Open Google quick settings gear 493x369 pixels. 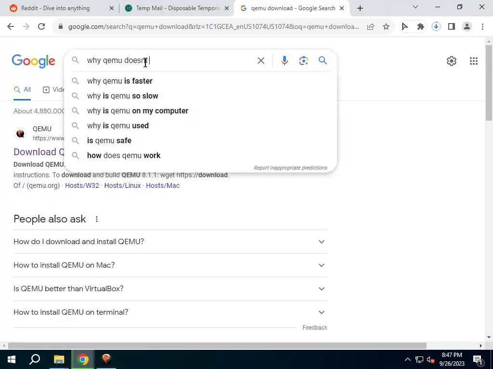(x=452, y=61)
